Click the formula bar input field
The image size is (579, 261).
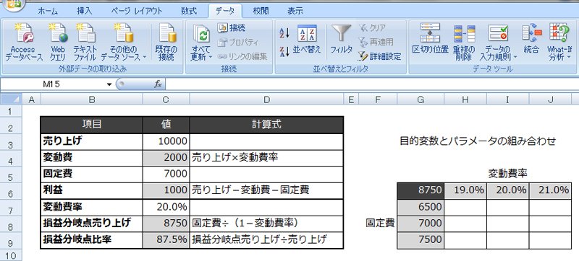[372, 84]
